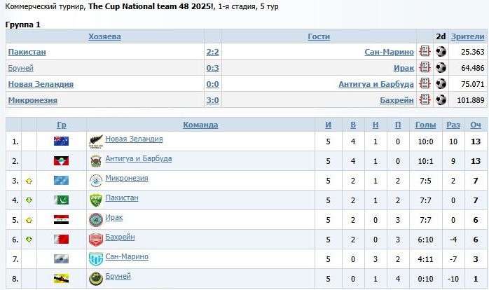
Task: Click the 2D ball icon for Brunei–Iraq match
Action: pos(441,68)
